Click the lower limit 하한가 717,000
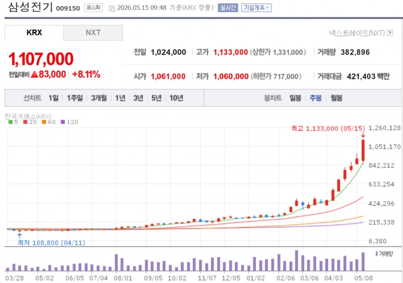Image resolution: width=403 pixels, height=283 pixels. pyautogui.click(x=276, y=77)
